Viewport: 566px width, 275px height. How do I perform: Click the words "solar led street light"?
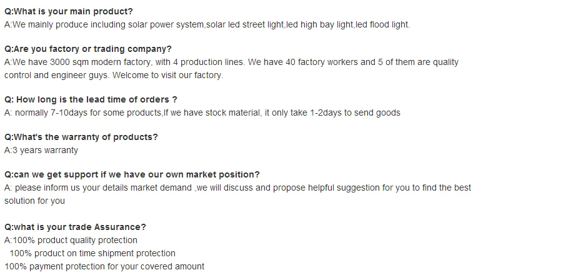pos(245,25)
